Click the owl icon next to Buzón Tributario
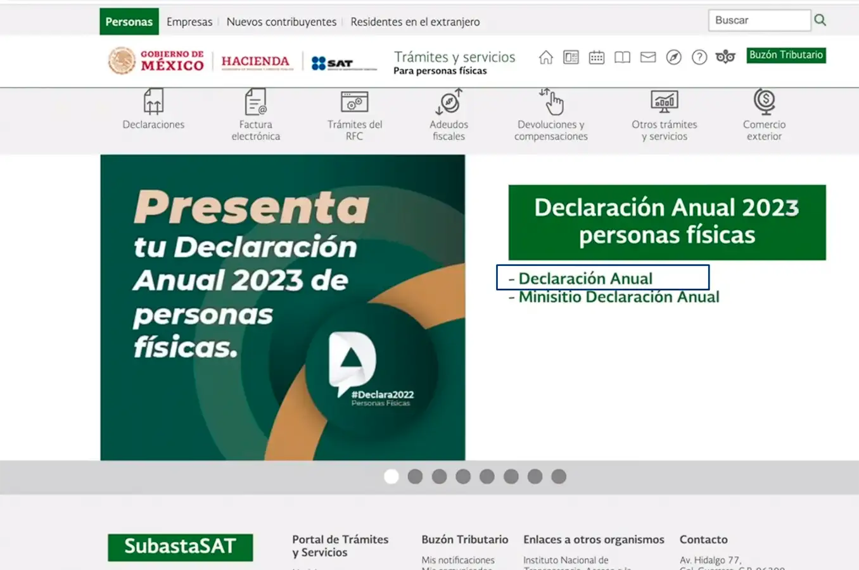Viewport: 859px width, 570px height. [x=725, y=58]
